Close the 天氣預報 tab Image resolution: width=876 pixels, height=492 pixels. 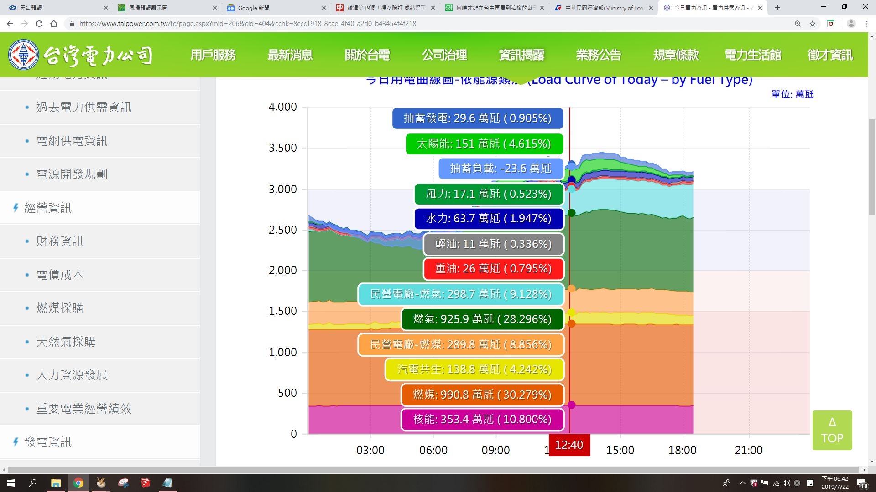pos(105,8)
